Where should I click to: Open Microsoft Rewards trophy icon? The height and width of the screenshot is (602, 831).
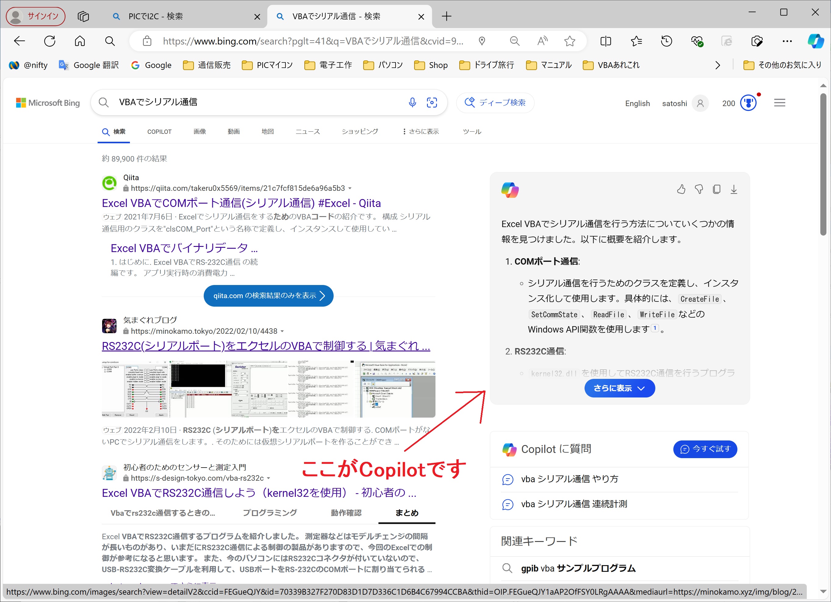coord(749,103)
